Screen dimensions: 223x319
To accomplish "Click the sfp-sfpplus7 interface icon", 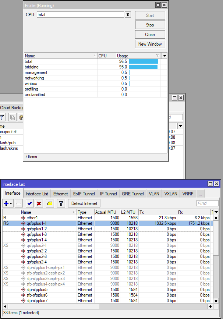I will pos(23,301).
